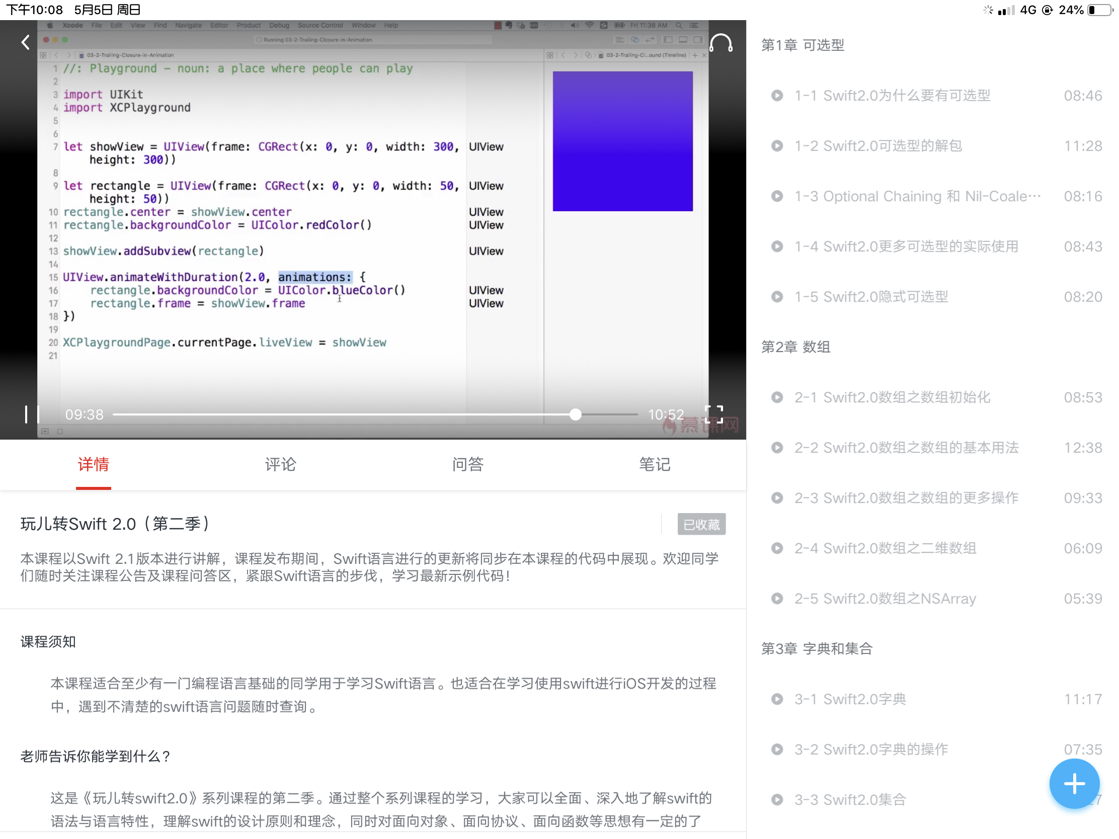This screenshot has height=839, width=1119.
Task: Click the video progress slider handle
Action: (x=575, y=414)
